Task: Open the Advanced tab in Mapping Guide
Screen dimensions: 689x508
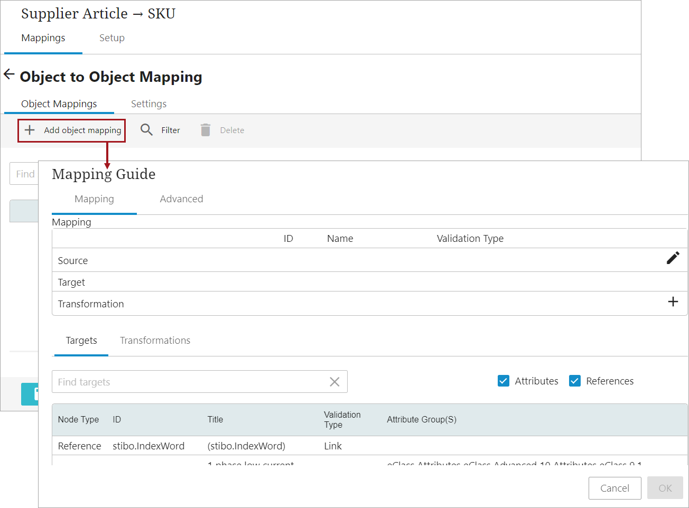Action: coord(181,199)
